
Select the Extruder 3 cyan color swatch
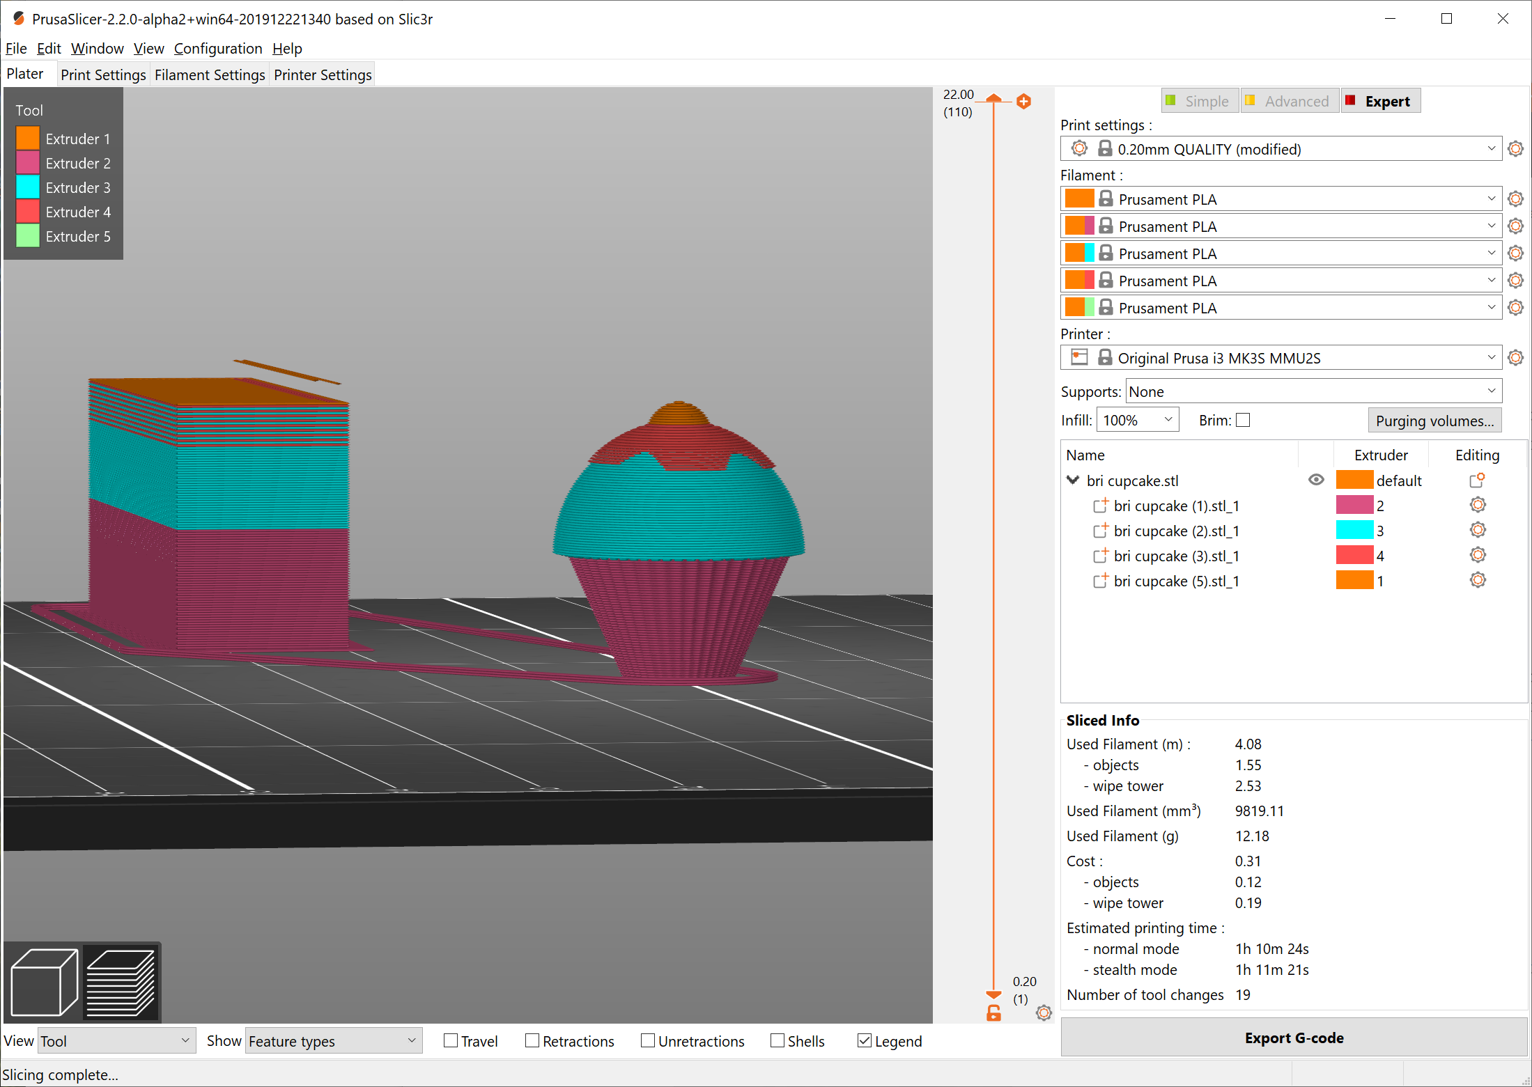coord(27,185)
